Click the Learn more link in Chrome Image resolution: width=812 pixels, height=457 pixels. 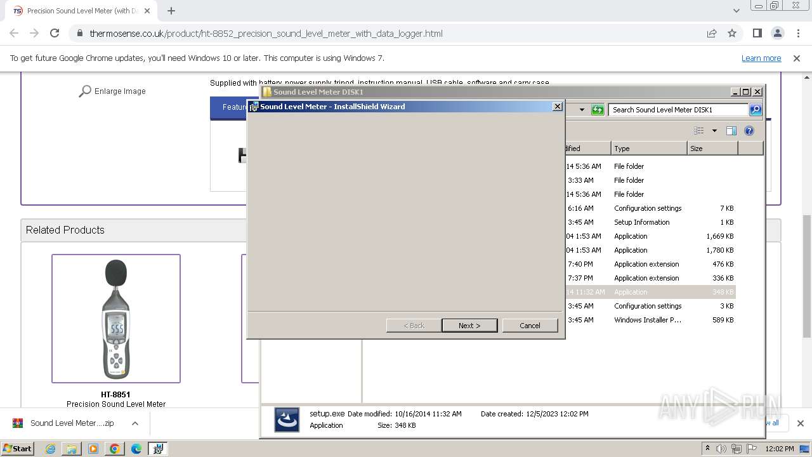point(761,58)
